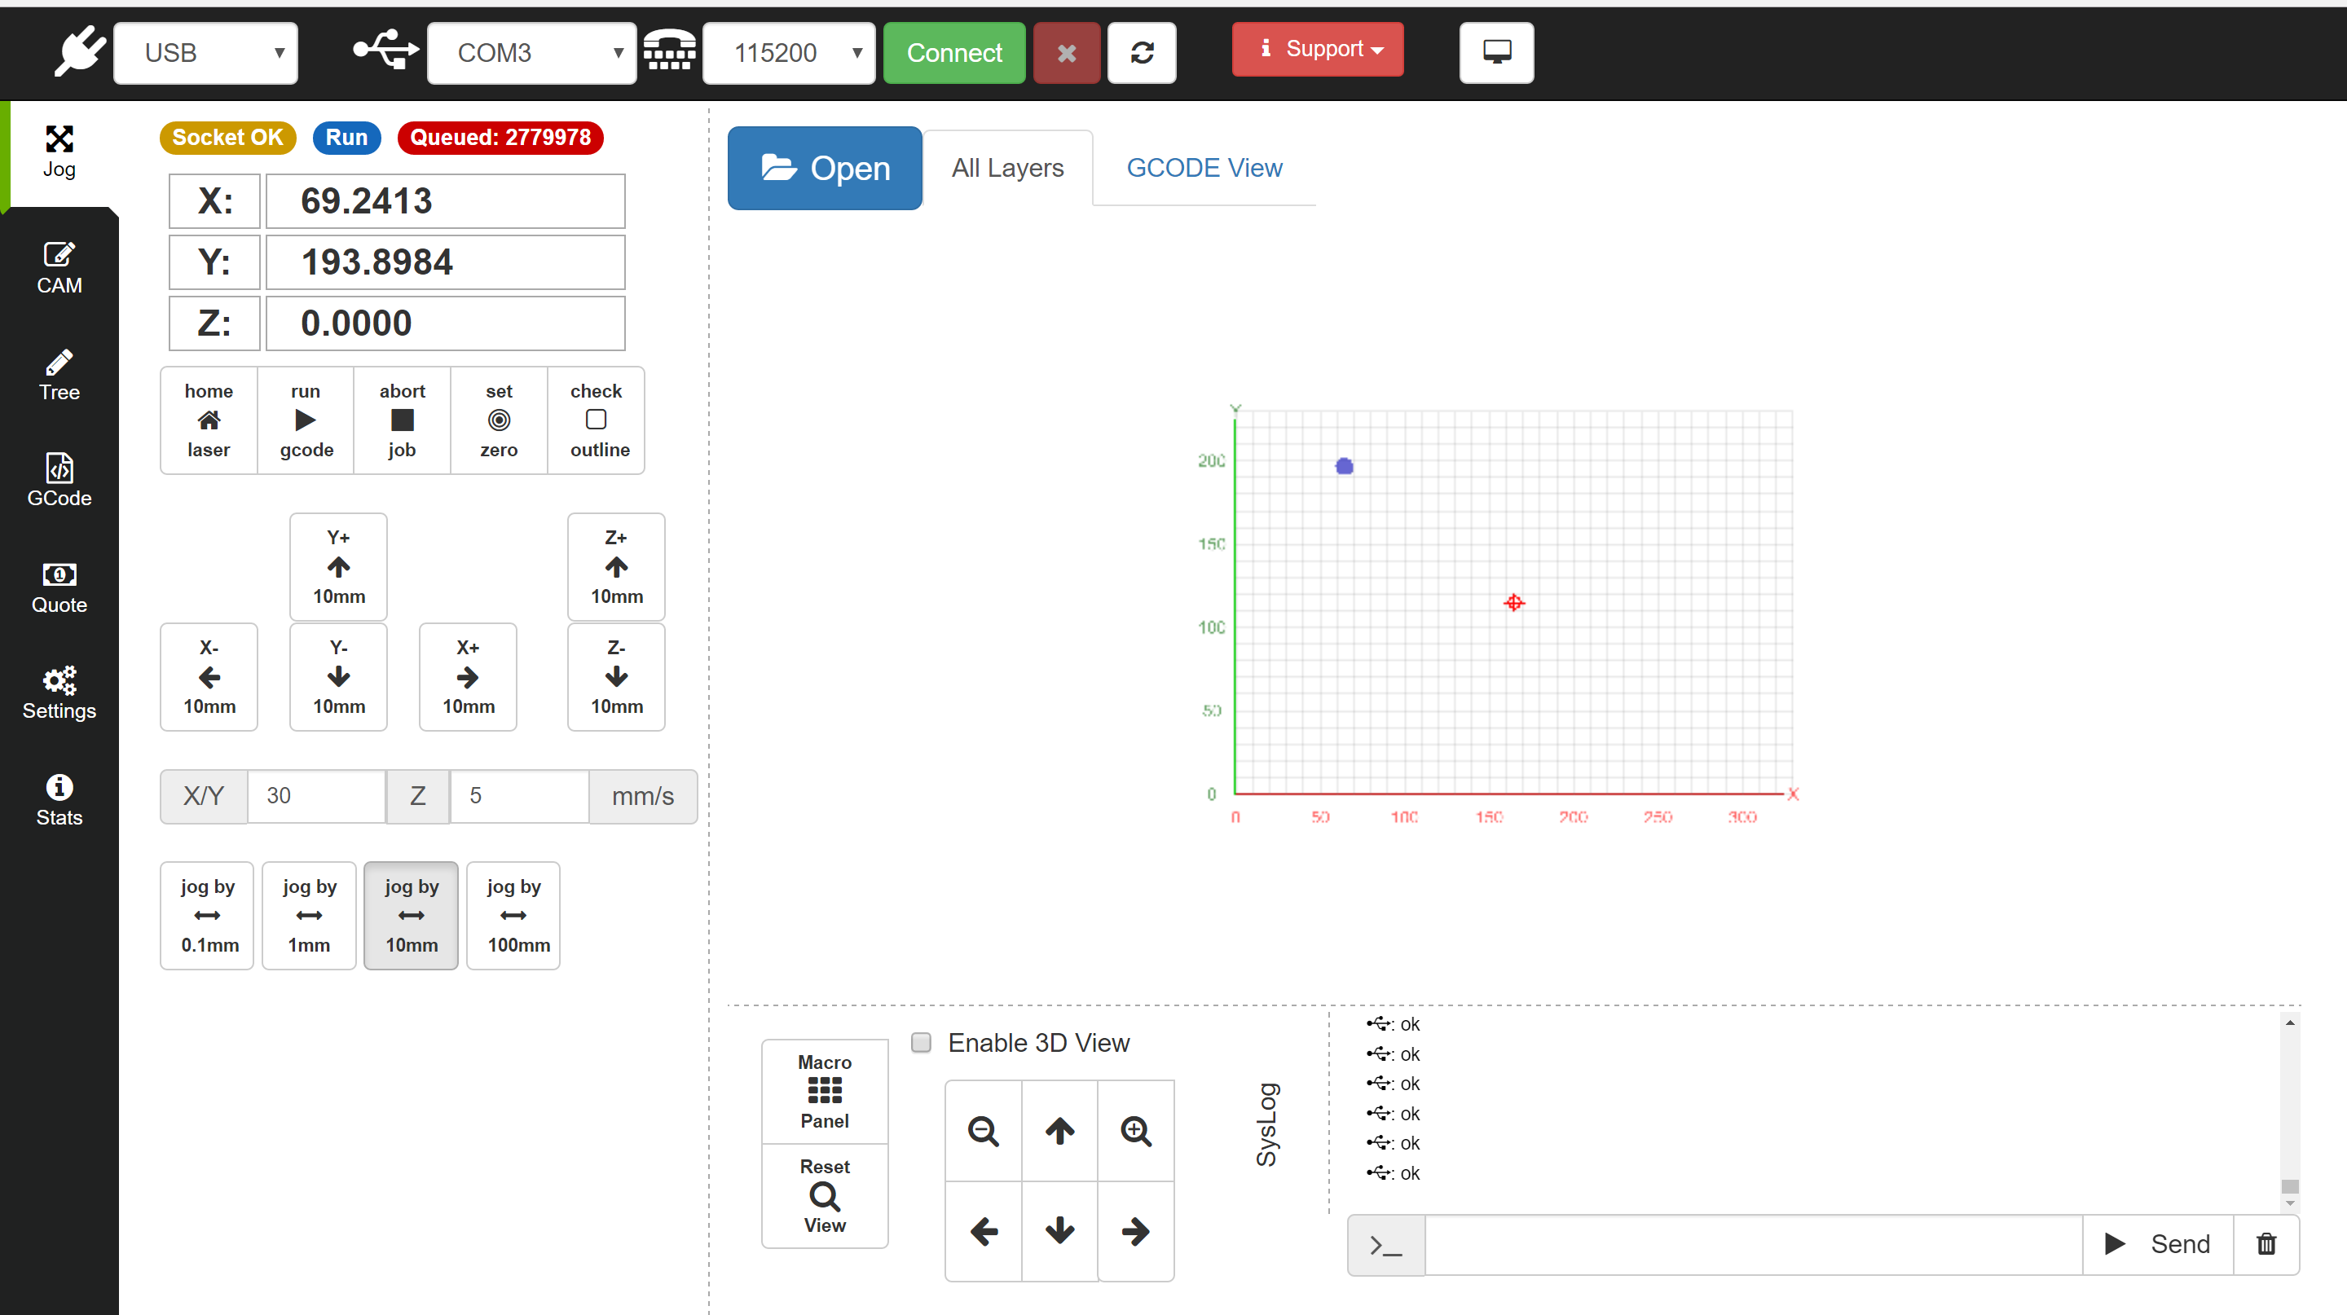Click the blue laser position marker
2347x1315 pixels.
pos(1344,466)
